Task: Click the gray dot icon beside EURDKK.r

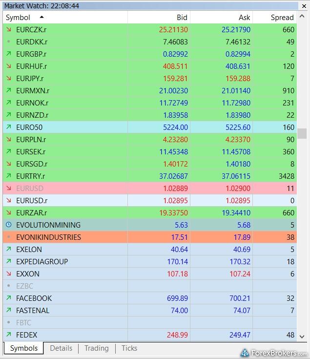Action: [9, 42]
